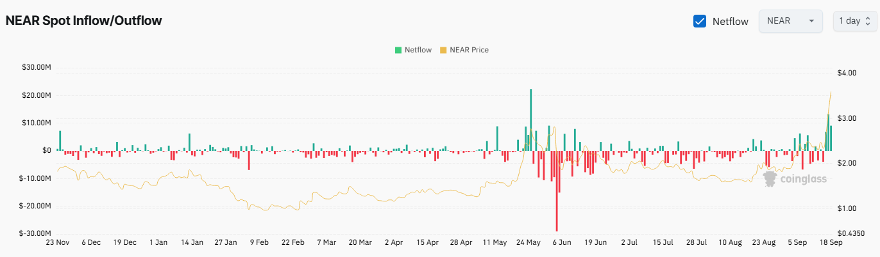Click the 6 Dec date label
This screenshot has width=880, height=257.
pos(90,243)
